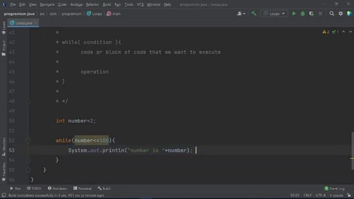Place cursor in the println statement line
Image resolution: width=354 pixels, height=199 pixels.
click(131, 150)
